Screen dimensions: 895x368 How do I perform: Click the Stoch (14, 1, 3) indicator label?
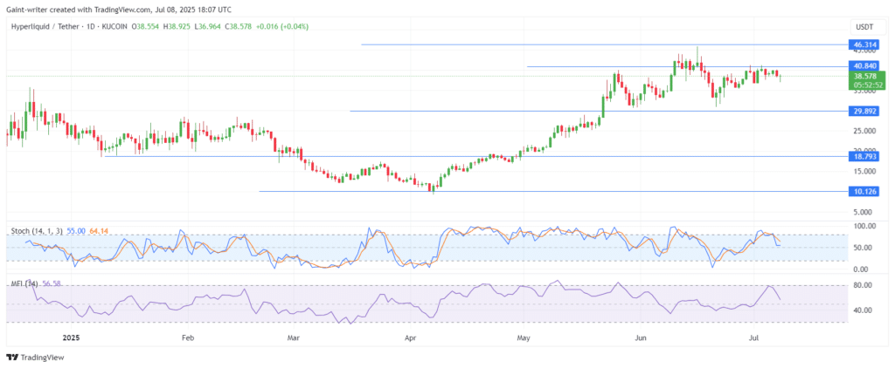(38, 231)
